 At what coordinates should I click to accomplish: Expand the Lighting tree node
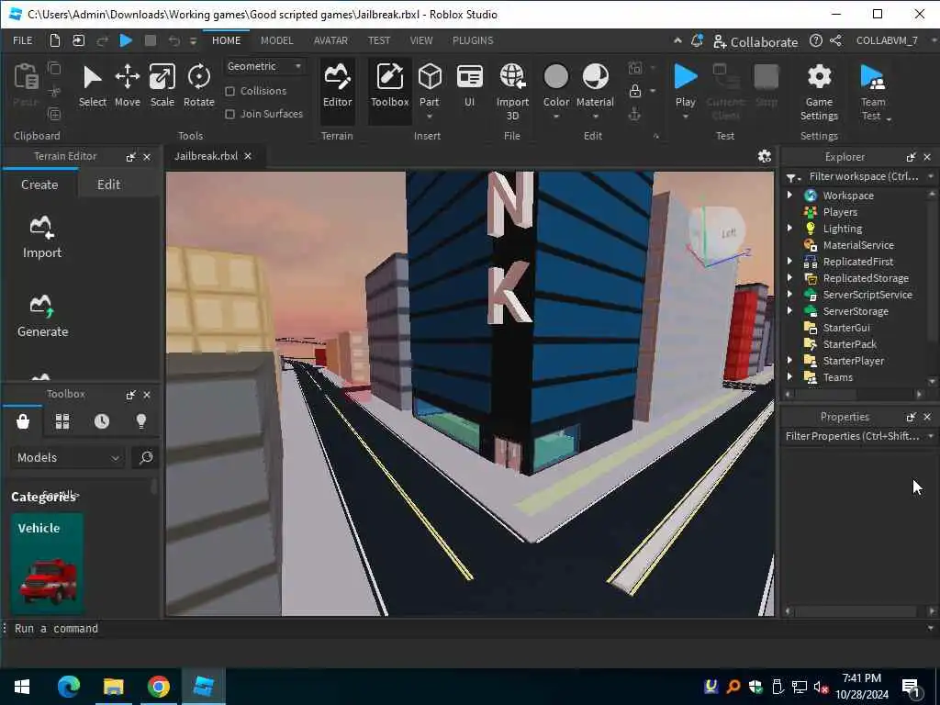[789, 228]
